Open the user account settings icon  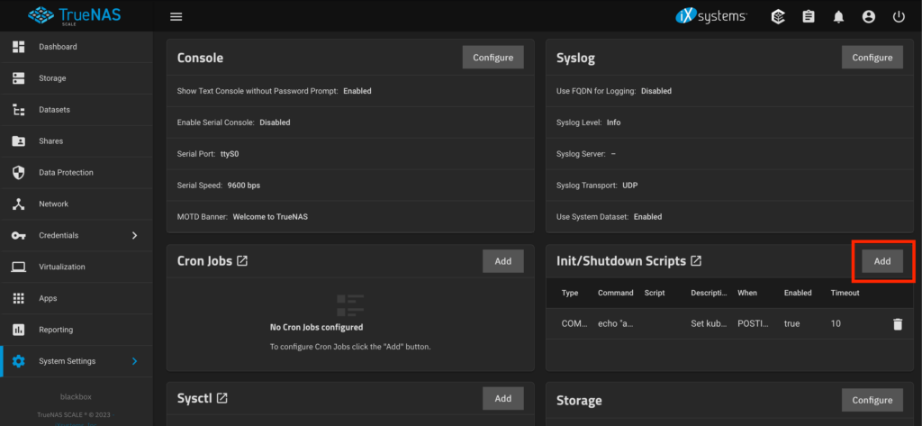[869, 17]
